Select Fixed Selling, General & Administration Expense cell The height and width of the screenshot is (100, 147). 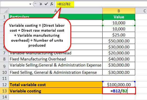click(x=56, y=72)
